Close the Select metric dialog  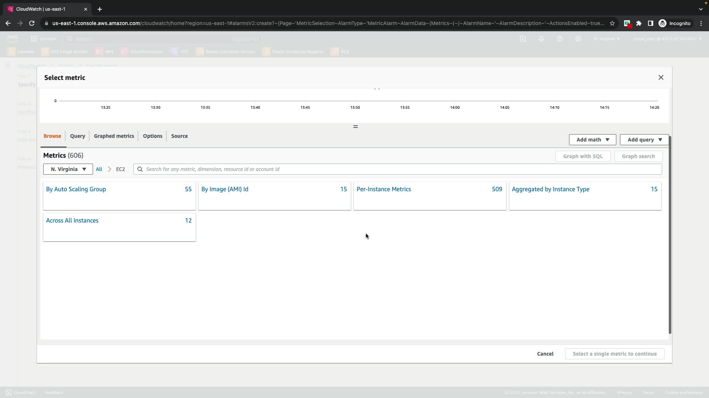[x=661, y=77]
